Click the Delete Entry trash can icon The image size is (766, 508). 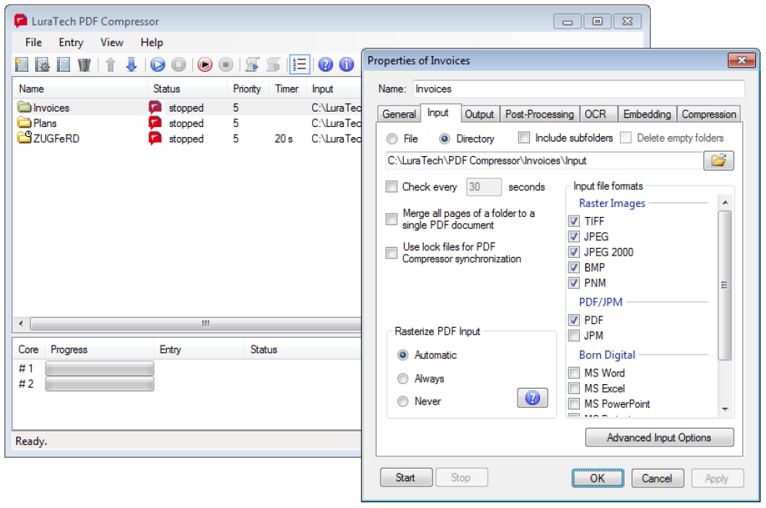pos(84,65)
